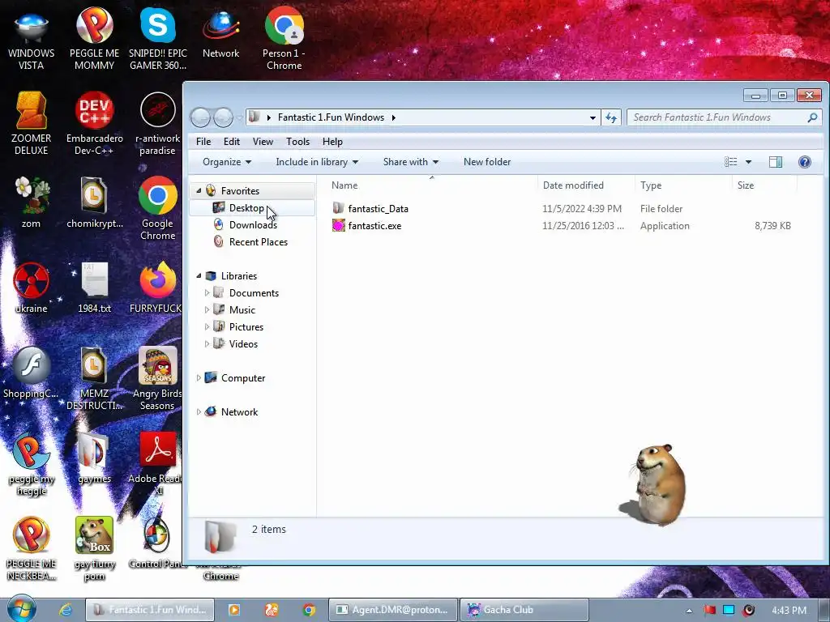The width and height of the screenshot is (830, 622).
Task: Click the Windows Start orb
Action: click(x=21, y=609)
